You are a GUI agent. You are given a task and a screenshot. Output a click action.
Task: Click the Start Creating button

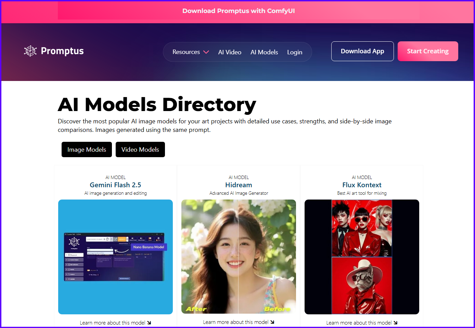pos(428,51)
